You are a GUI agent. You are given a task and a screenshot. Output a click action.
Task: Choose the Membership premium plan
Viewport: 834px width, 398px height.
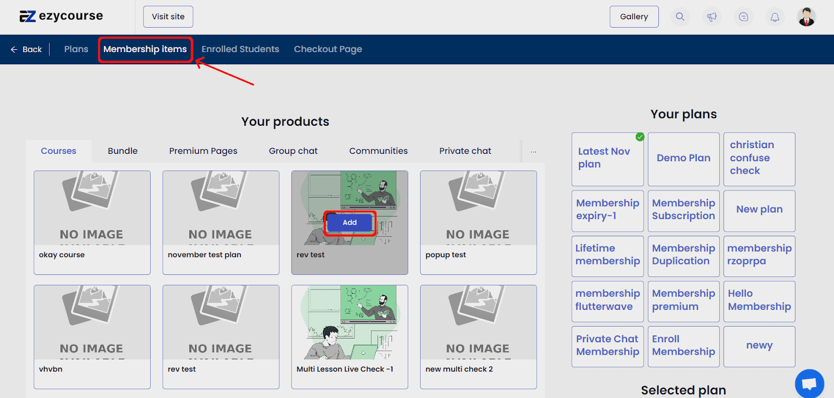(683, 301)
